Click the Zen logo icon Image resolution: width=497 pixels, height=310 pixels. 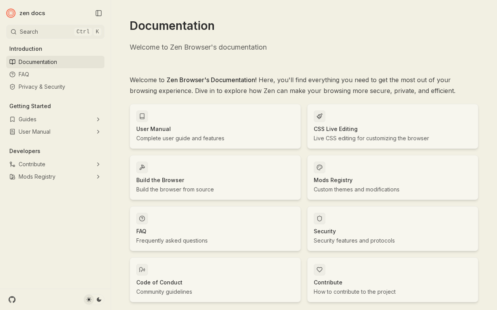click(x=11, y=13)
